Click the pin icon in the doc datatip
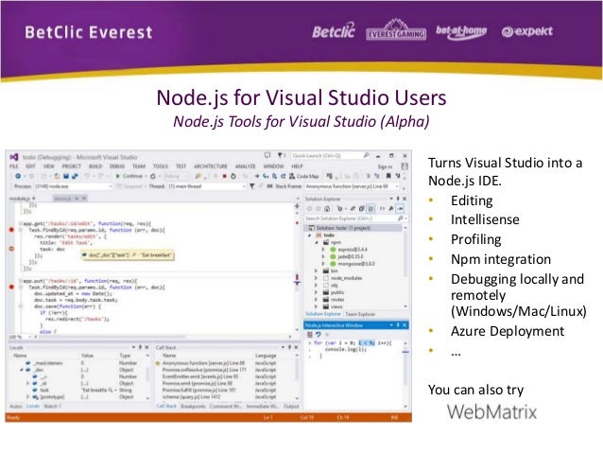This screenshot has height=453, width=603. [x=133, y=254]
